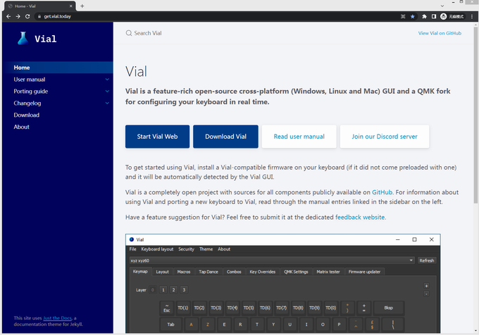Bookmark this page with the star icon
Image resolution: width=479 pixels, height=335 pixels.
413,15
